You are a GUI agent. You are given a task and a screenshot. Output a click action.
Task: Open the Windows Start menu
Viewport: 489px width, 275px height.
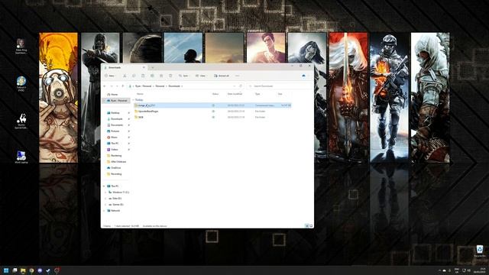(x=6, y=270)
